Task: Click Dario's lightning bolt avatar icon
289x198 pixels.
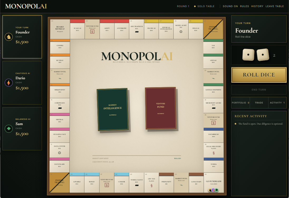Action: click(x=9, y=83)
